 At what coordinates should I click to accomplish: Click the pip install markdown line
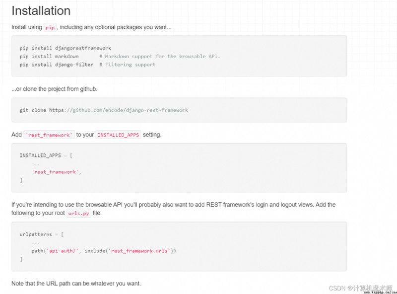coord(49,56)
